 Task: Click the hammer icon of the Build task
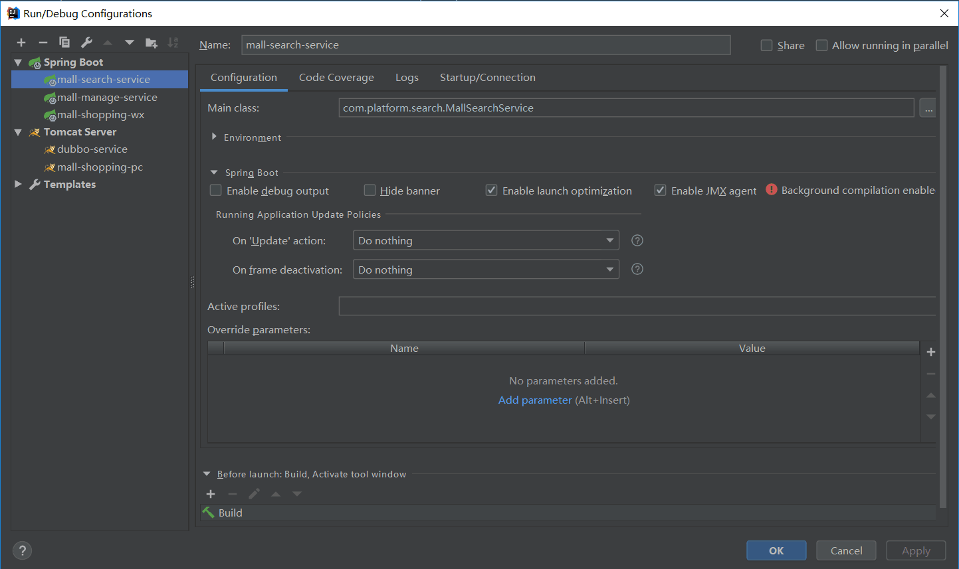209,513
